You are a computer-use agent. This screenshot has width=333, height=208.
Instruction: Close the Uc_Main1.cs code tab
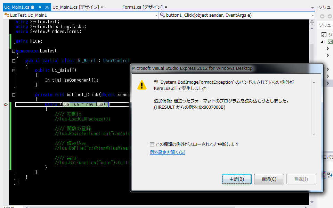click(x=47, y=7)
